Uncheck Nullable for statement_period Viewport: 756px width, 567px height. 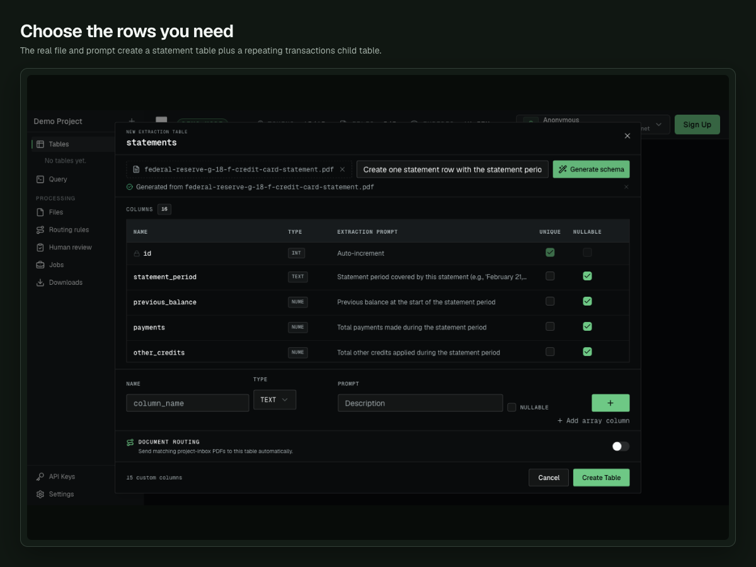click(587, 276)
